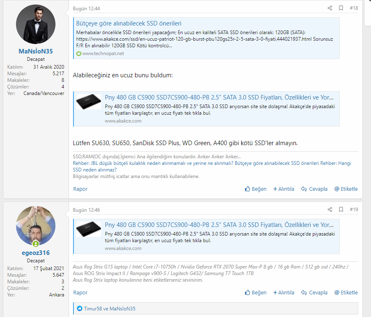Quote post #18 with Alıntıla
The height and width of the screenshot is (317, 371).
[284, 189]
